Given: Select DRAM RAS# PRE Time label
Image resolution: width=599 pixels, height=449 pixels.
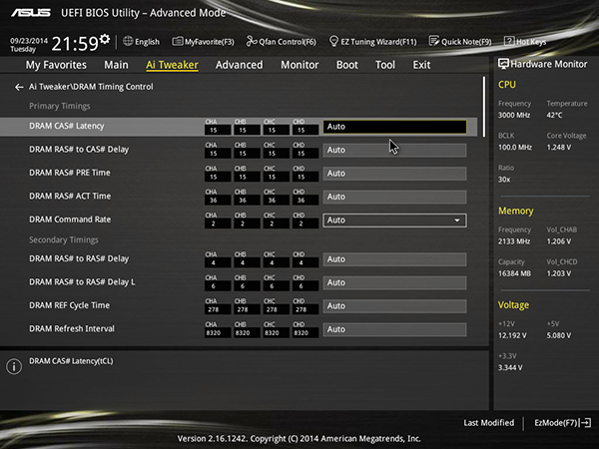Looking at the screenshot, I should pyautogui.click(x=70, y=173).
